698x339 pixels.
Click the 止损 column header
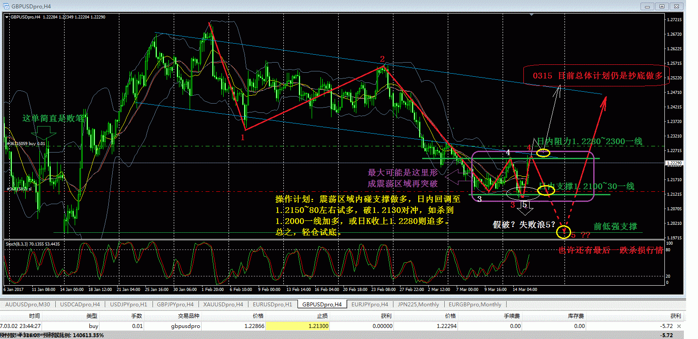point(322,316)
